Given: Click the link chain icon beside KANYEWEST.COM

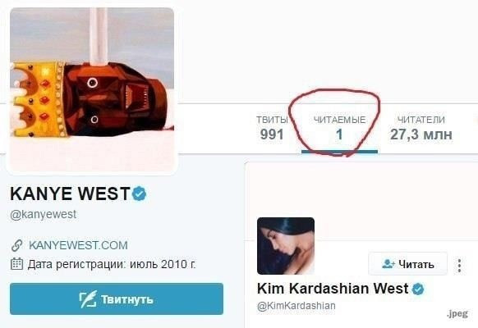Looking at the screenshot, I should pyautogui.click(x=16, y=245).
